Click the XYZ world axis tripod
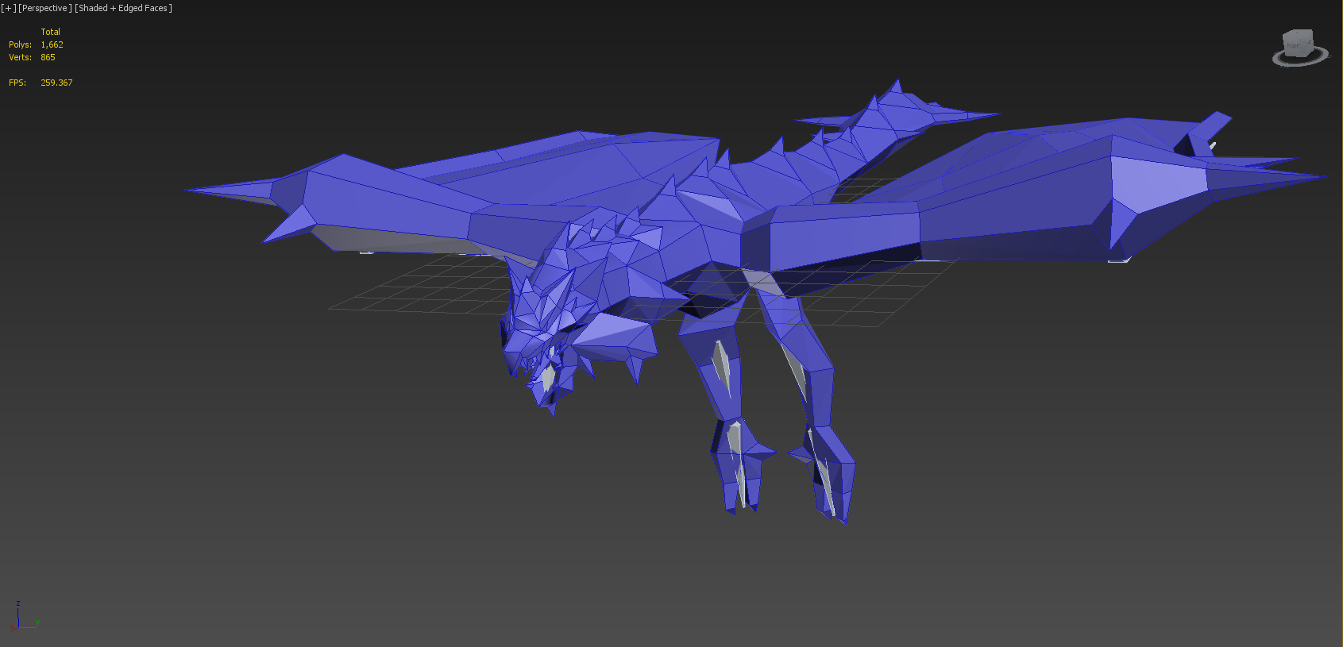 click(x=25, y=617)
